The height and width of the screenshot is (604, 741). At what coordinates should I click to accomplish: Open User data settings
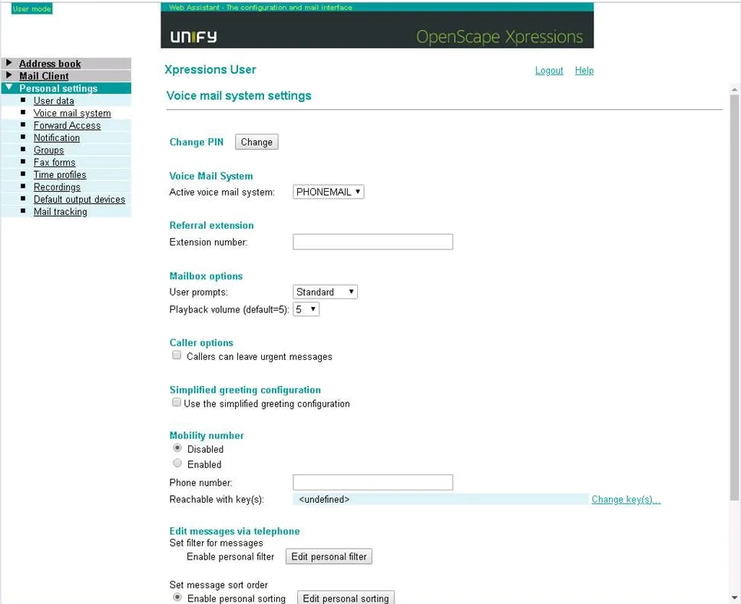[x=54, y=101]
